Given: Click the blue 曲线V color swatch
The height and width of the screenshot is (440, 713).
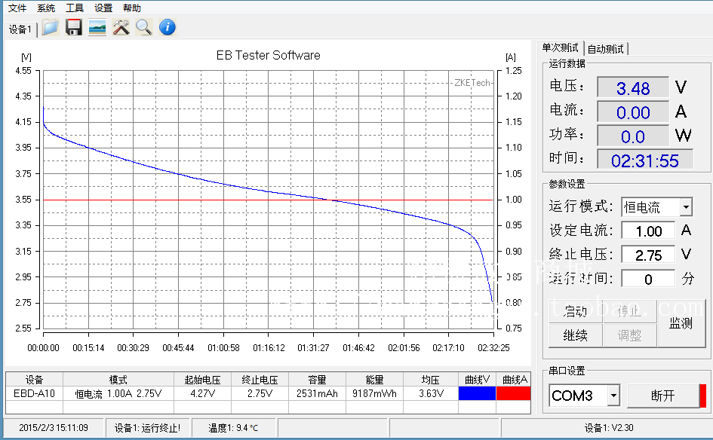Looking at the screenshot, I should click(477, 393).
